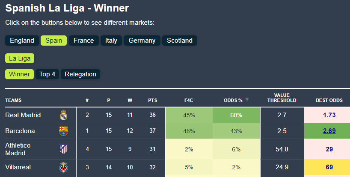Open Villarreal best odds 69 link

(x=329, y=167)
